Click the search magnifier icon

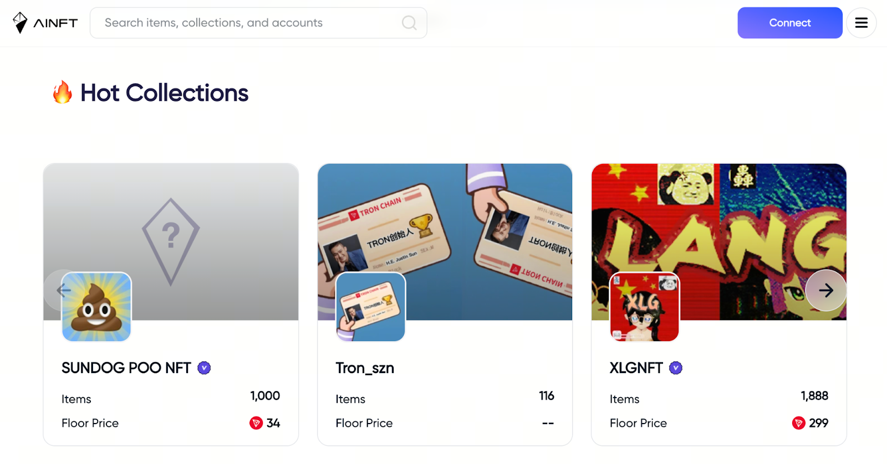[409, 23]
